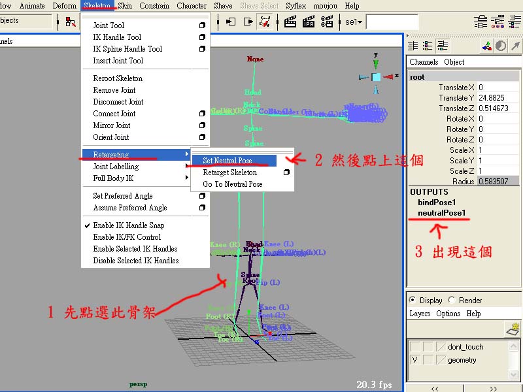Toggle the construction history icon

coord(265,22)
